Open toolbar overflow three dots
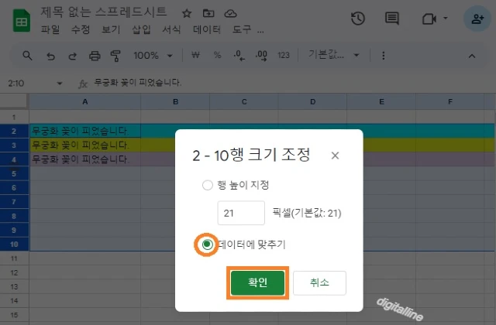The image size is (496, 325). (x=384, y=56)
